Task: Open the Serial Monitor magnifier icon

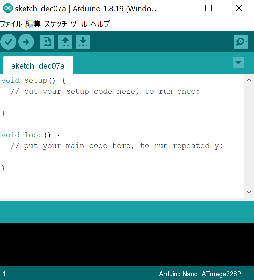Action: (241, 42)
